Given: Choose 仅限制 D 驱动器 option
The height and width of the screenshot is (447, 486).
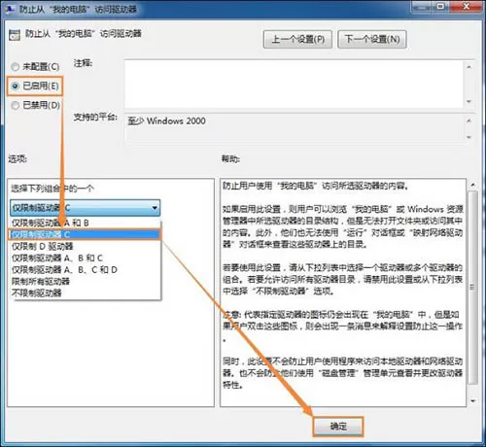Looking at the screenshot, I should point(85,246).
